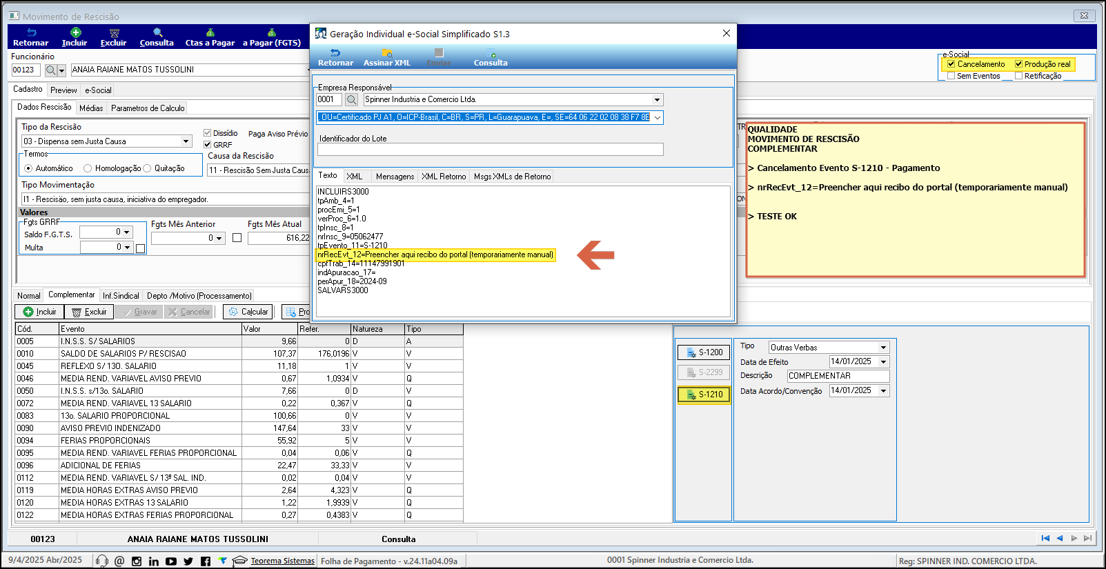Close the Geração Individual e-Social dialog

(726, 33)
